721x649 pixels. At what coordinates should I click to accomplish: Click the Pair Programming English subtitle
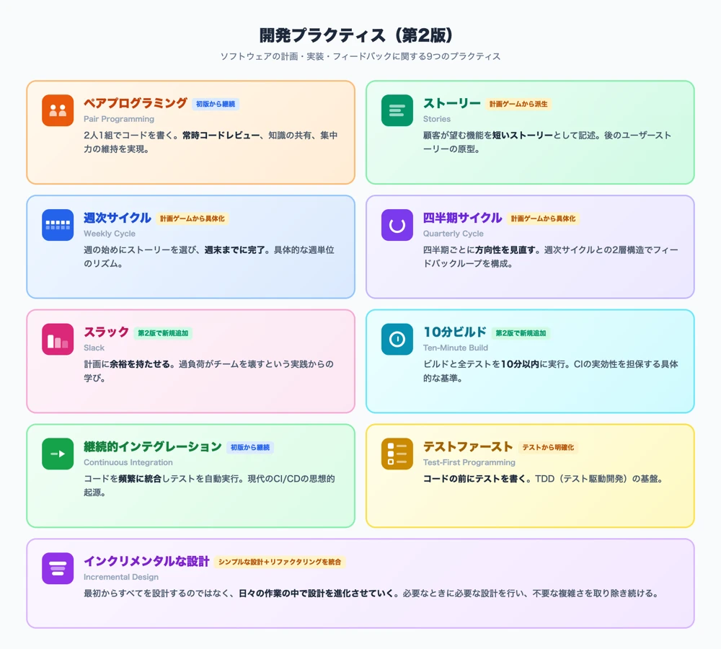tap(119, 119)
